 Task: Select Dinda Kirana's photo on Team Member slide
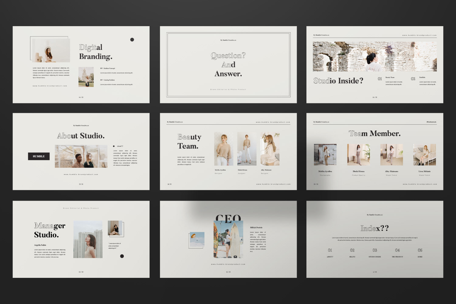(359, 155)
